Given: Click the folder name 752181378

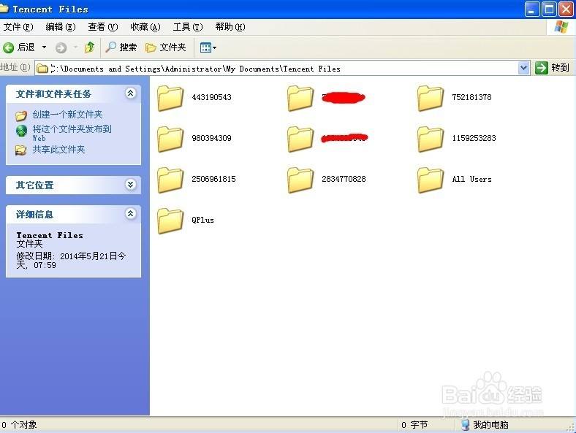Looking at the screenshot, I should coord(471,97).
